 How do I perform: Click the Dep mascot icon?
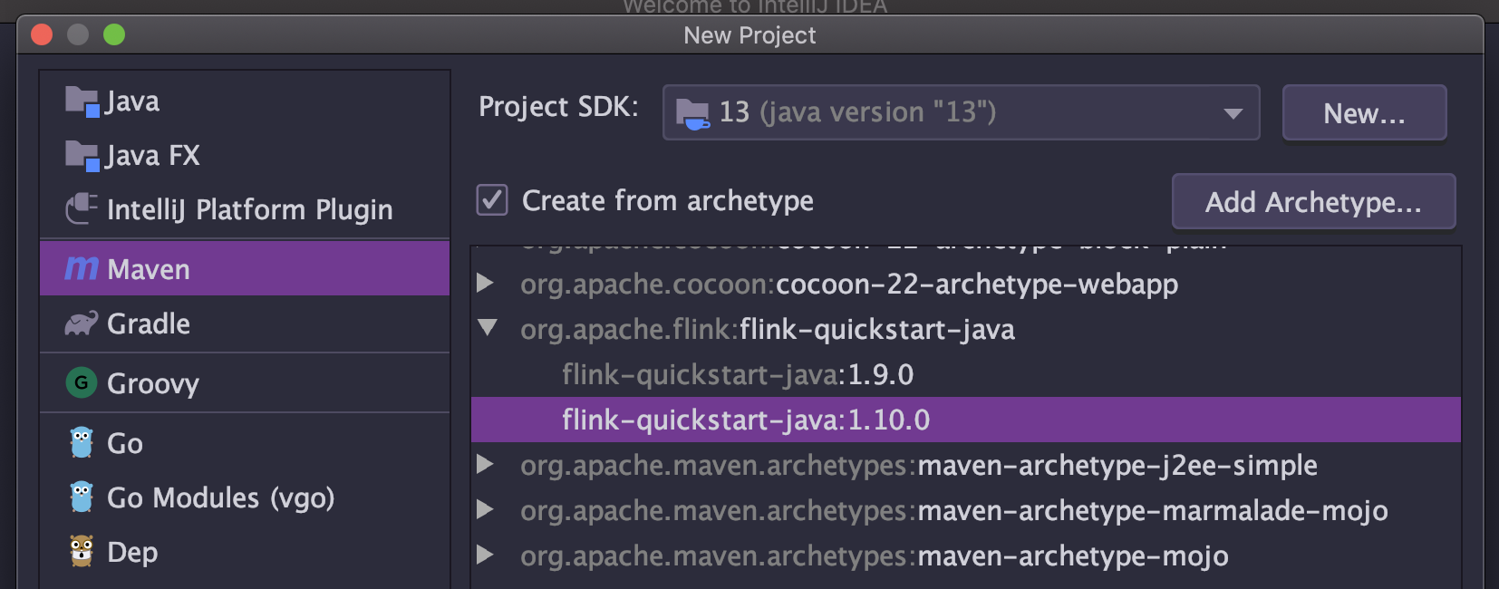(82, 551)
